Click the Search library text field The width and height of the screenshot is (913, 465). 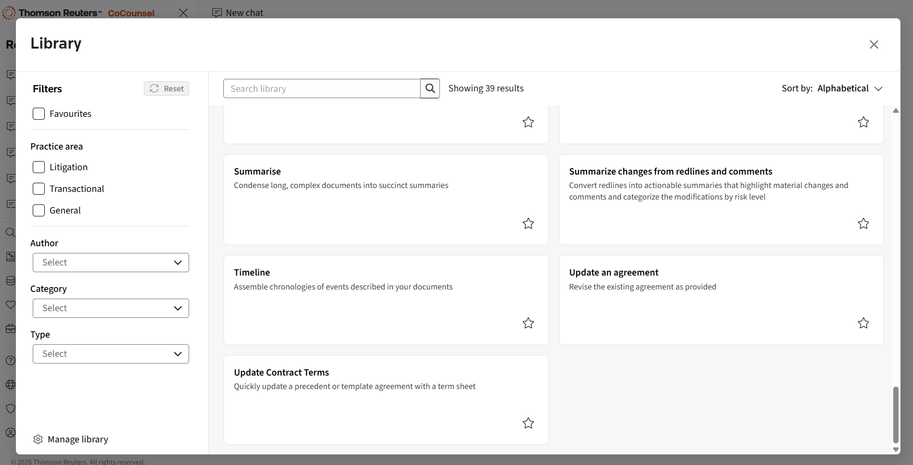tap(321, 88)
